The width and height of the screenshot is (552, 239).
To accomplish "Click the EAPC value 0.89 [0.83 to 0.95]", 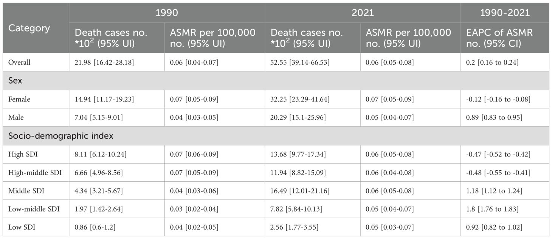I will (494, 118).
